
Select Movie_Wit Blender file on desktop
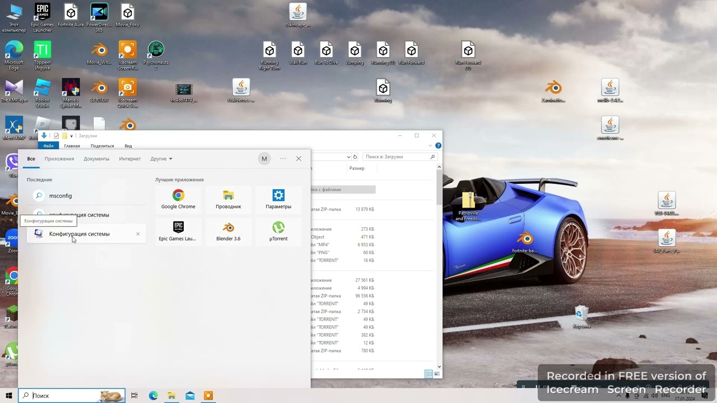click(x=99, y=53)
